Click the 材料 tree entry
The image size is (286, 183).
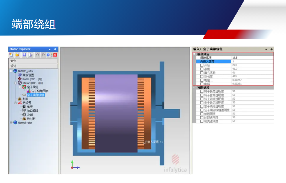click(x=25, y=99)
